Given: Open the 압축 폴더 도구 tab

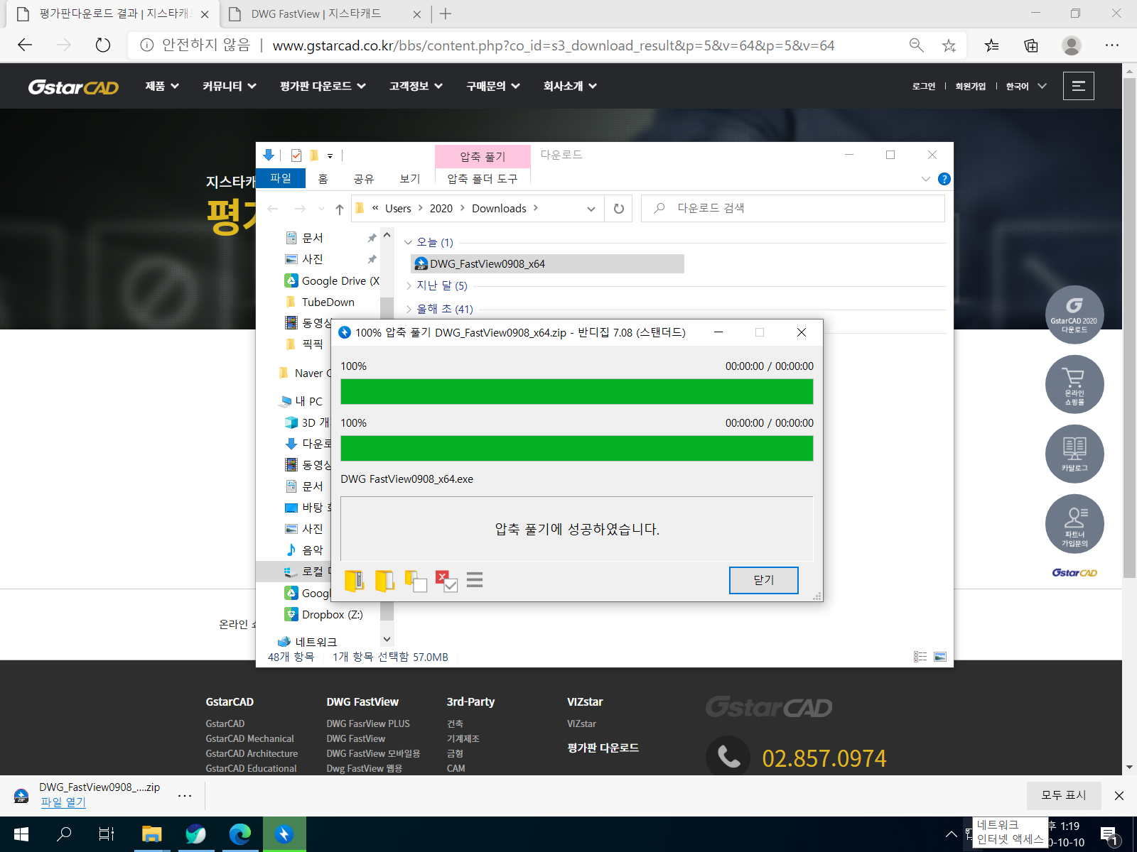Looking at the screenshot, I should (483, 179).
